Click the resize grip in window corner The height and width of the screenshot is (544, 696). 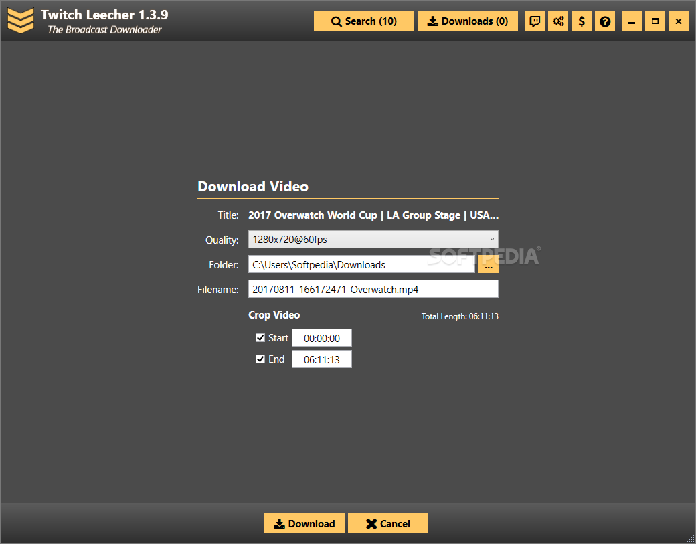click(x=690, y=539)
